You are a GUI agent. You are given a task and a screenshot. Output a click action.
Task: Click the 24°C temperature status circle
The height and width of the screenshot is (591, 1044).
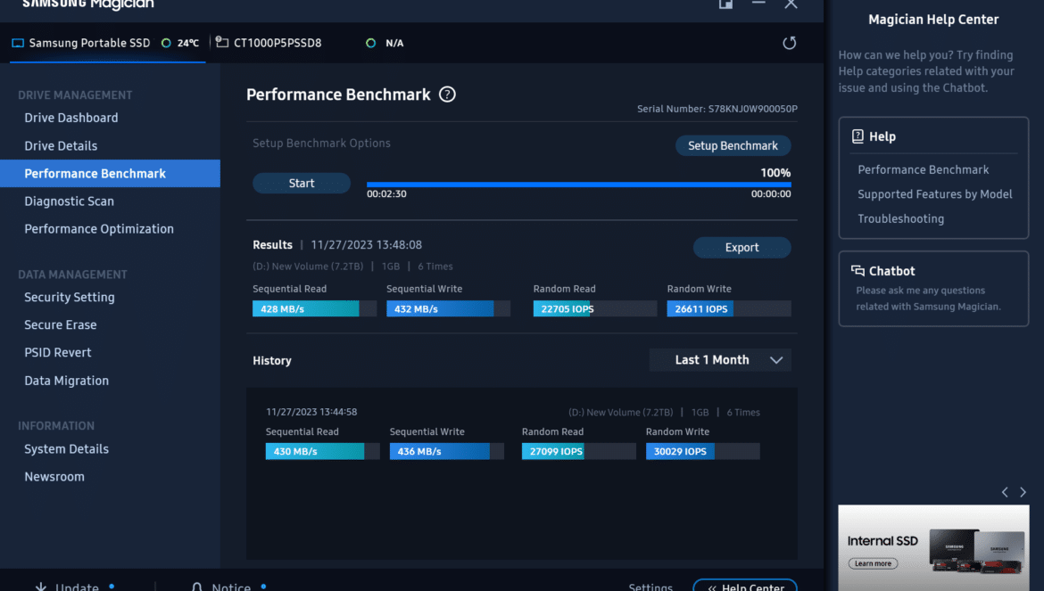[166, 43]
